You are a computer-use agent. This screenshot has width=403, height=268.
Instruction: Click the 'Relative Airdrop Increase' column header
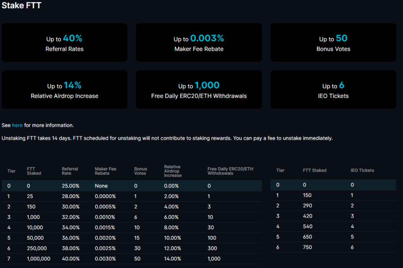tap(173, 171)
